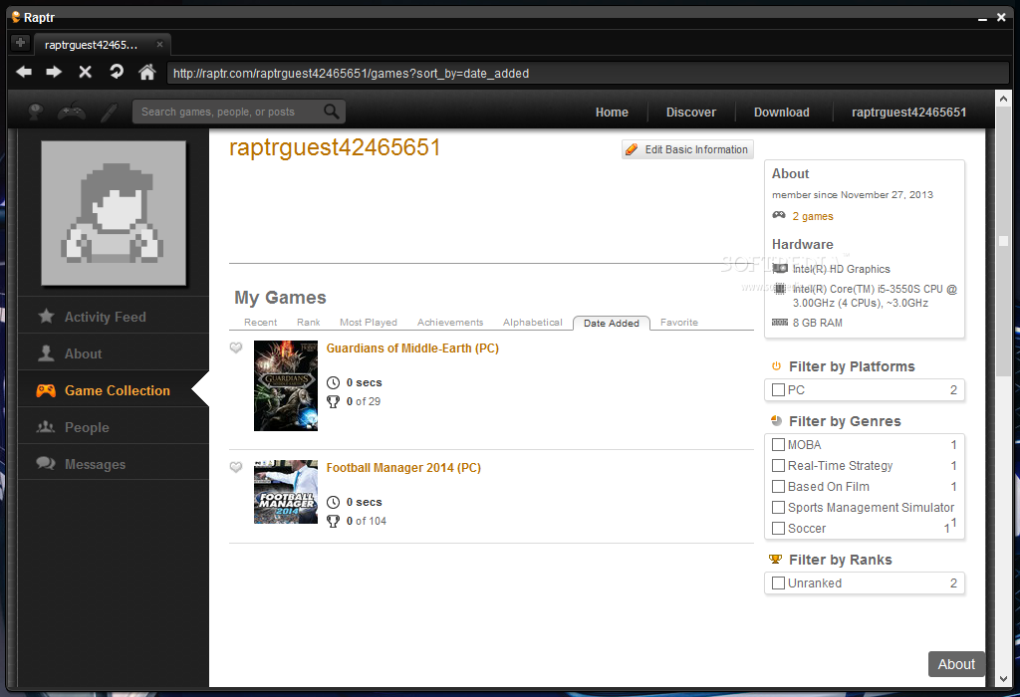Click the profile avatar picture
Image resolution: width=1020 pixels, height=697 pixels.
[114, 213]
